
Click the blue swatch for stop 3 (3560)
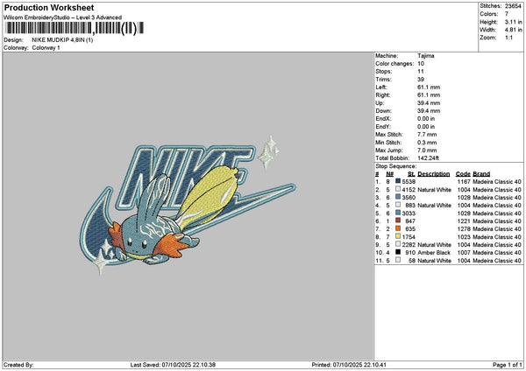tap(398, 197)
